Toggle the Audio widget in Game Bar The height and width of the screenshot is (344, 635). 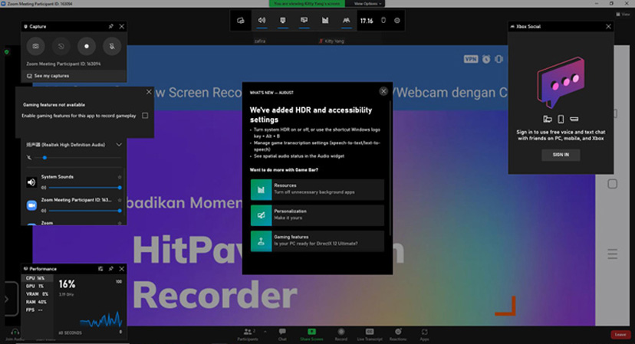262,21
